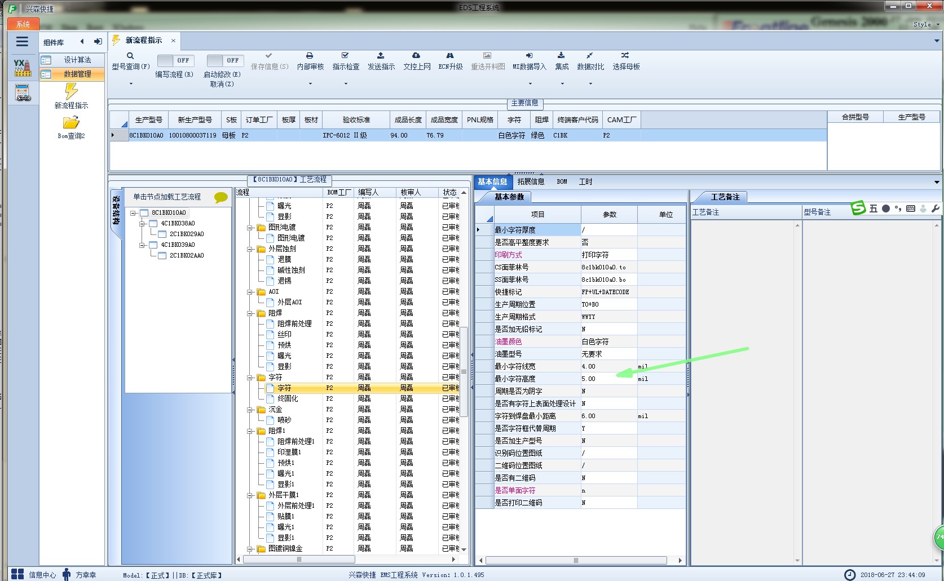Click the 取消(Z) button

pos(222,84)
